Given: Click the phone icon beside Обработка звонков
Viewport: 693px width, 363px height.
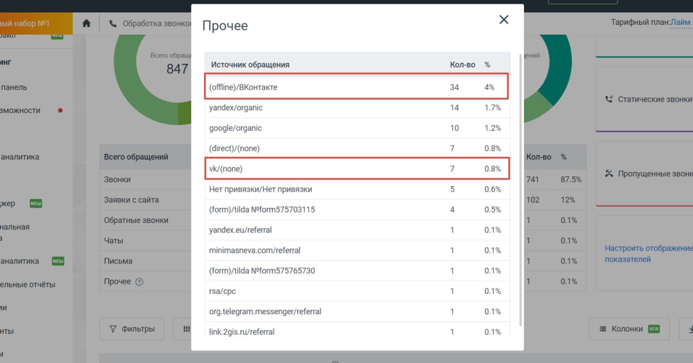Looking at the screenshot, I should click(x=113, y=24).
